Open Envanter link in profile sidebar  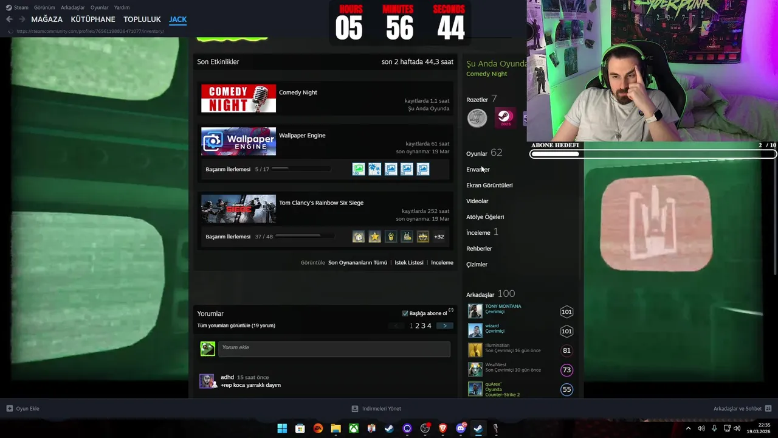click(x=478, y=169)
